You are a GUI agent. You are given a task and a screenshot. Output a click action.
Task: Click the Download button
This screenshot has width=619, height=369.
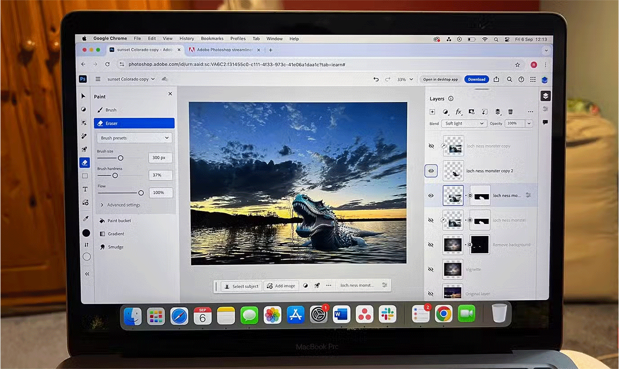click(x=476, y=79)
